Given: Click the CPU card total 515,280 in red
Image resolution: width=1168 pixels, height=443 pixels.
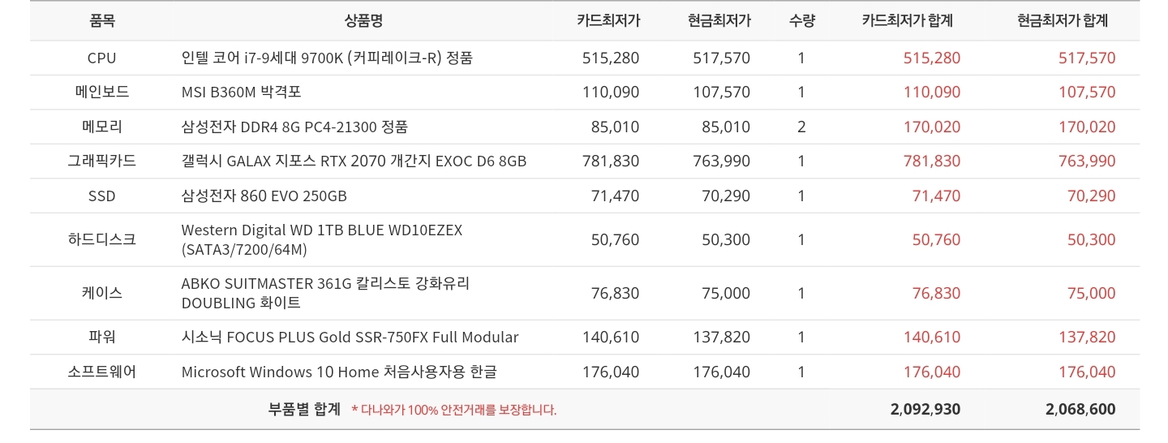Looking at the screenshot, I should [x=931, y=58].
